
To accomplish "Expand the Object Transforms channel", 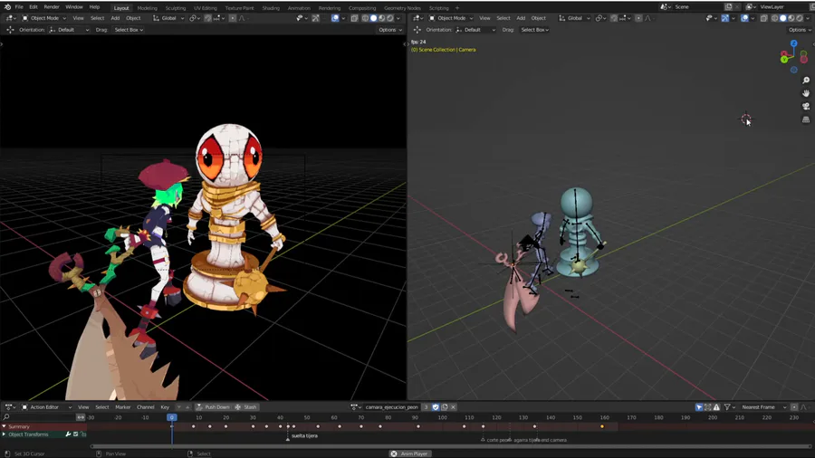I will [x=5, y=434].
